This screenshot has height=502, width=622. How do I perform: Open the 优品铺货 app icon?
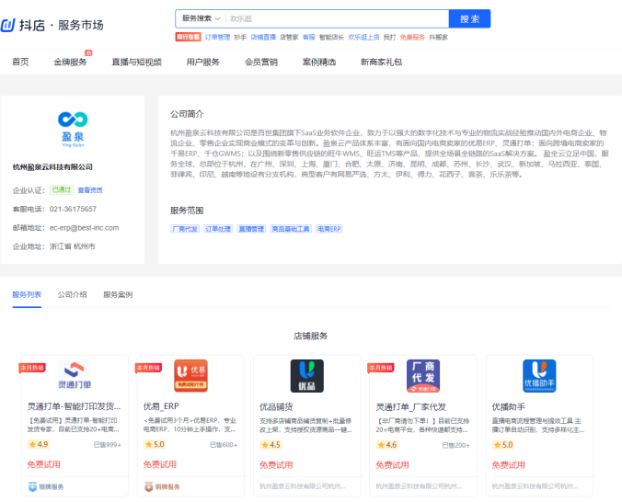[306, 376]
